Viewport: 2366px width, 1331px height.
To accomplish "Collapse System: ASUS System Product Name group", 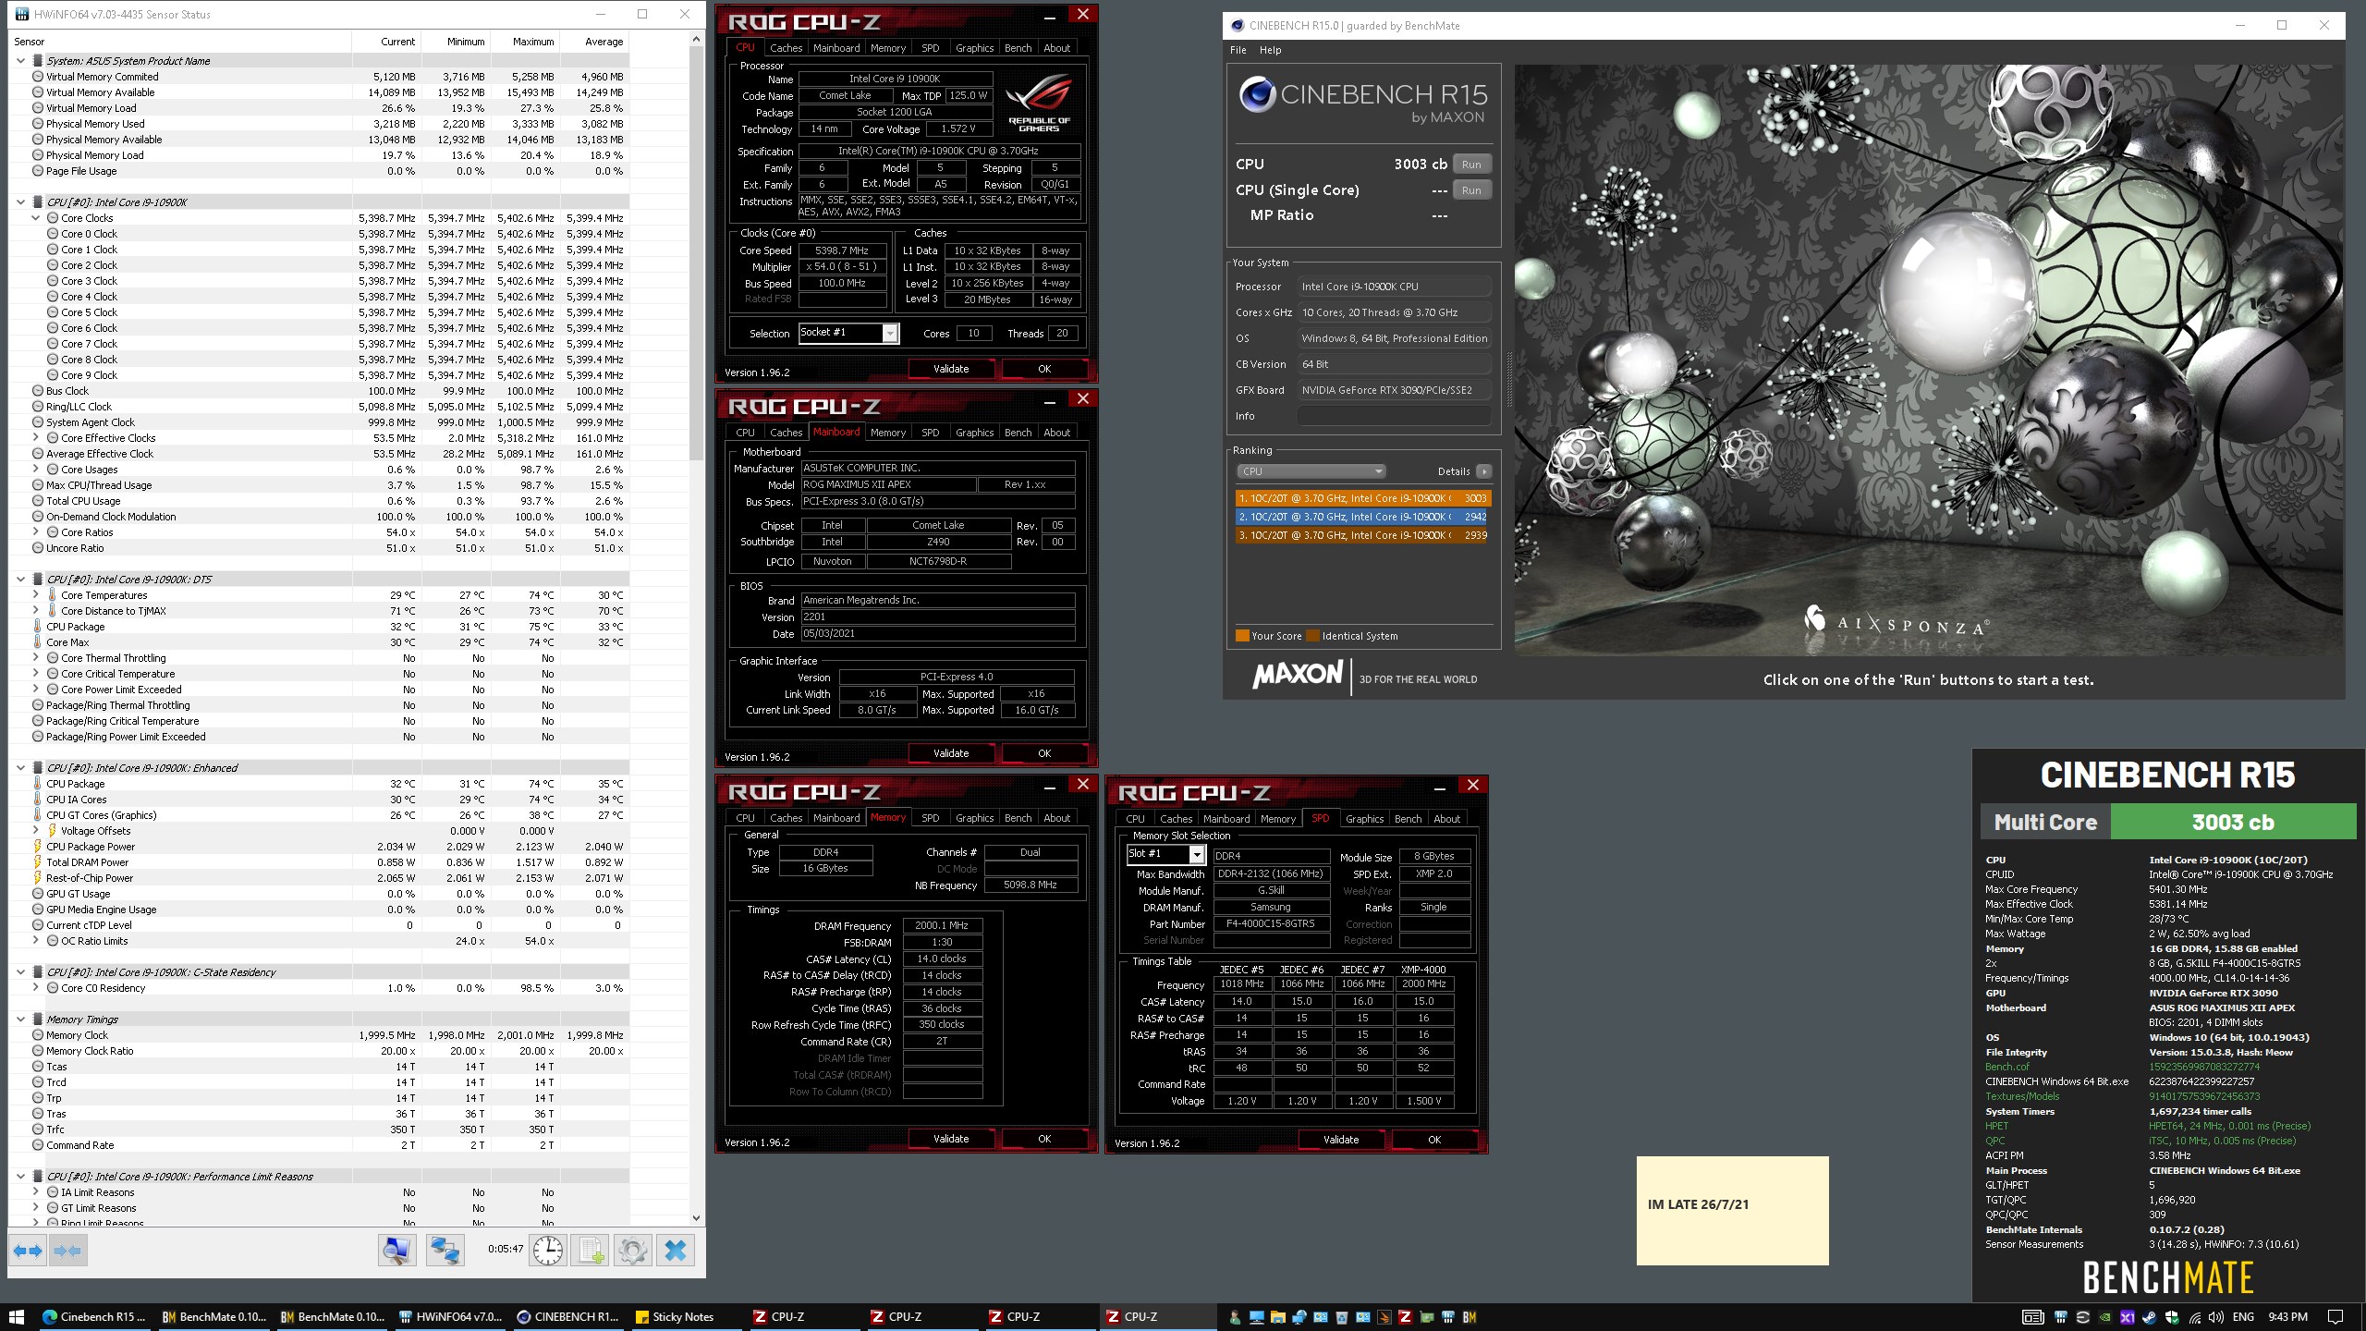I will pyautogui.click(x=21, y=61).
